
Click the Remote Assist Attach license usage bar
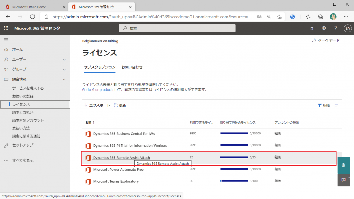click(x=234, y=157)
